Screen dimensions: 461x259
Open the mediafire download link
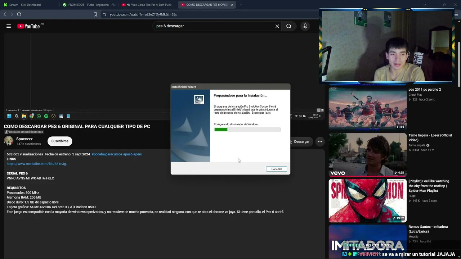pyautogui.click(x=37, y=164)
